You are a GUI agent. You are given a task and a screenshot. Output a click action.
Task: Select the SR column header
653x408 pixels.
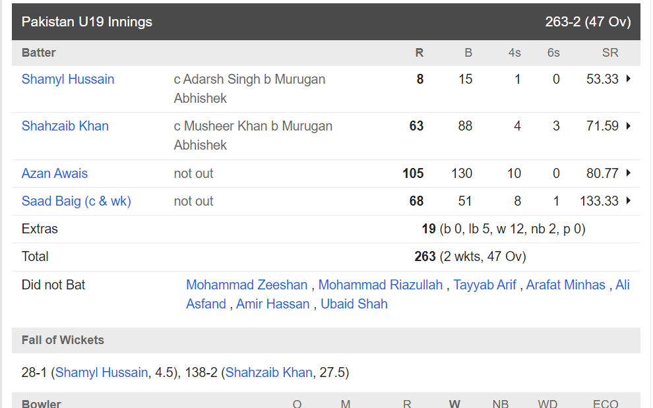click(610, 53)
